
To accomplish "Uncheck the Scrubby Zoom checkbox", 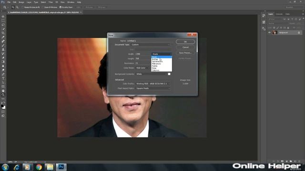I will [x=61, y=7].
